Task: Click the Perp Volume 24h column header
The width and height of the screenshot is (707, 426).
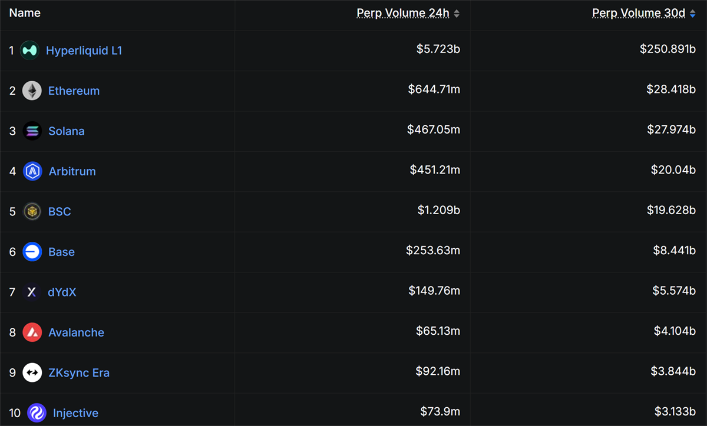Action: point(403,14)
